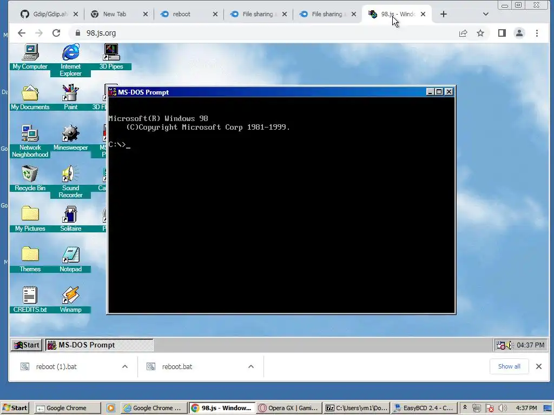Click host speaker volume tray icon
Image resolution: width=554 pixels, height=415 pixels.
coord(502,408)
